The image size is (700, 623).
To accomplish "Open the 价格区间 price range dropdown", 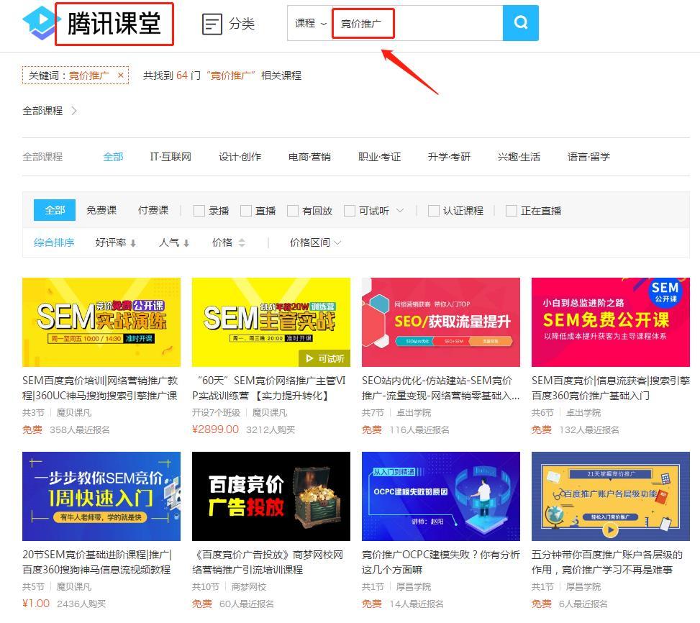I will coord(315,242).
